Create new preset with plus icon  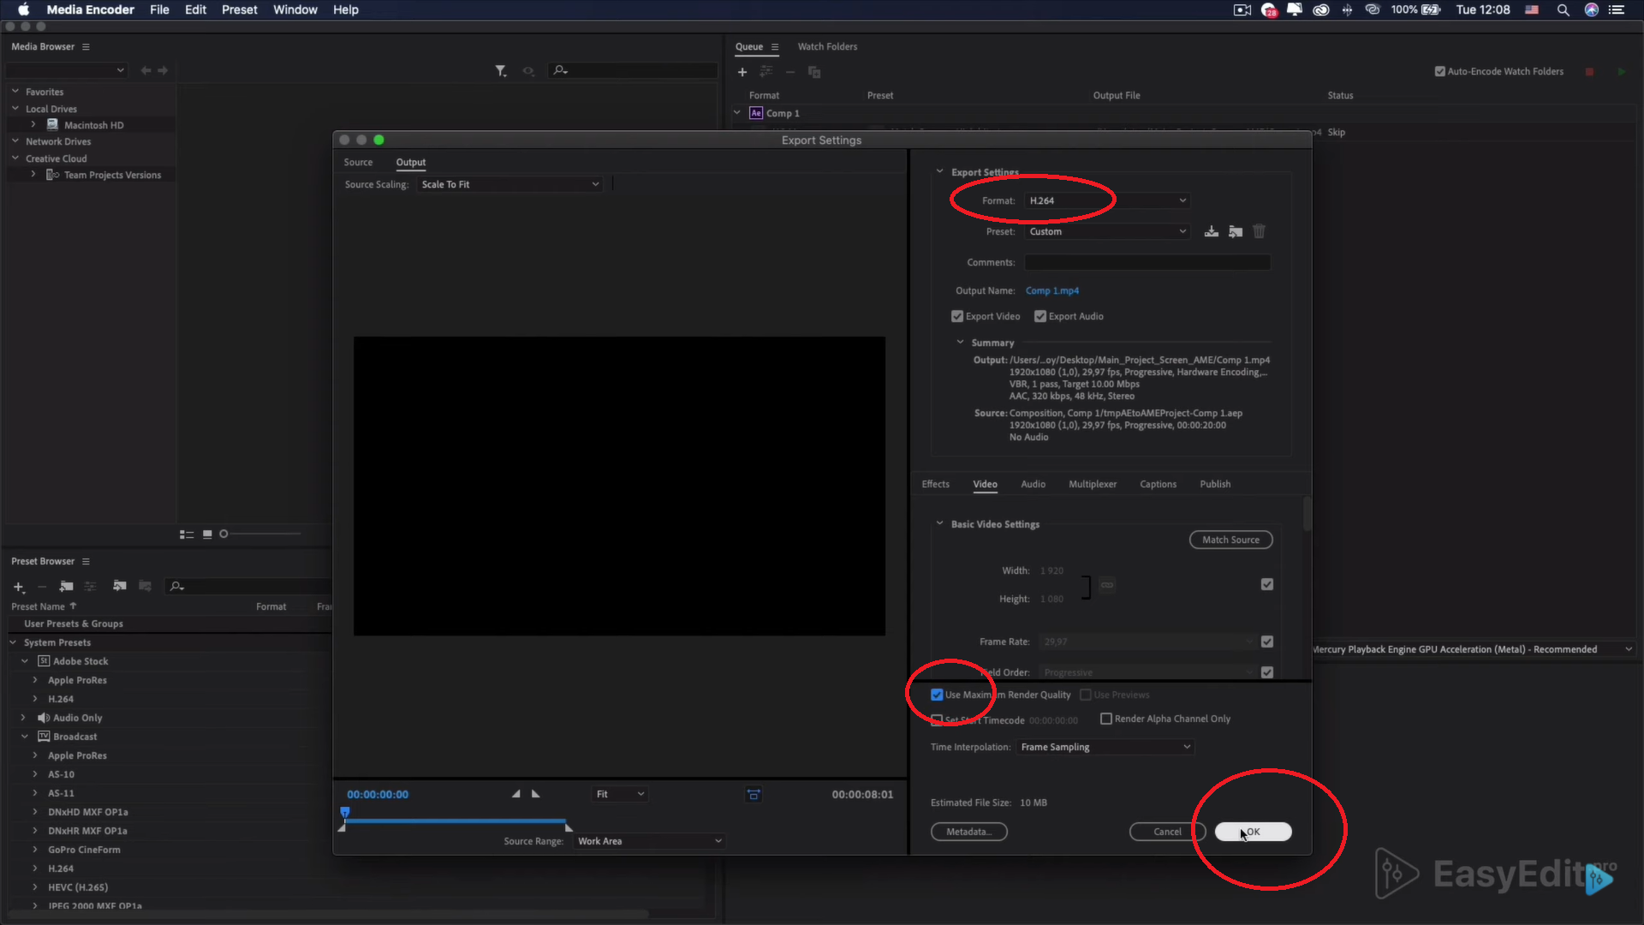click(19, 587)
